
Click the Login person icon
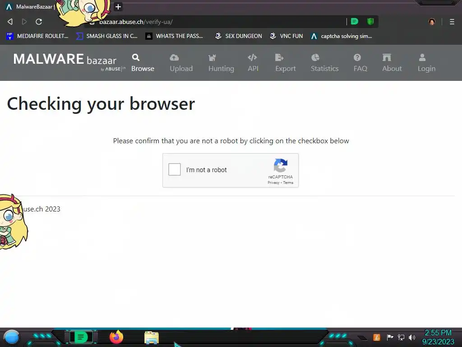tap(422, 57)
